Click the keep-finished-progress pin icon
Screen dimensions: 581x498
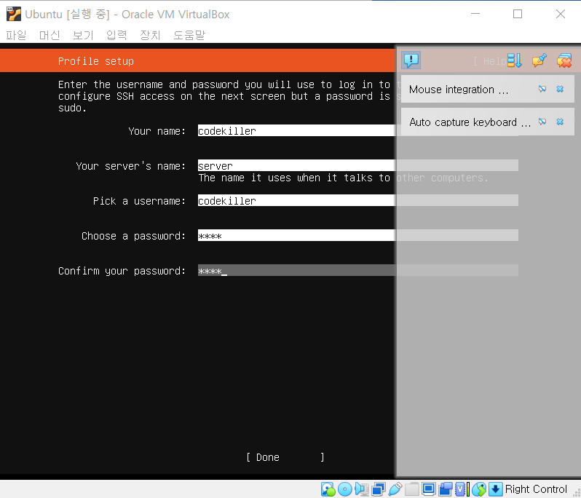pos(539,60)
